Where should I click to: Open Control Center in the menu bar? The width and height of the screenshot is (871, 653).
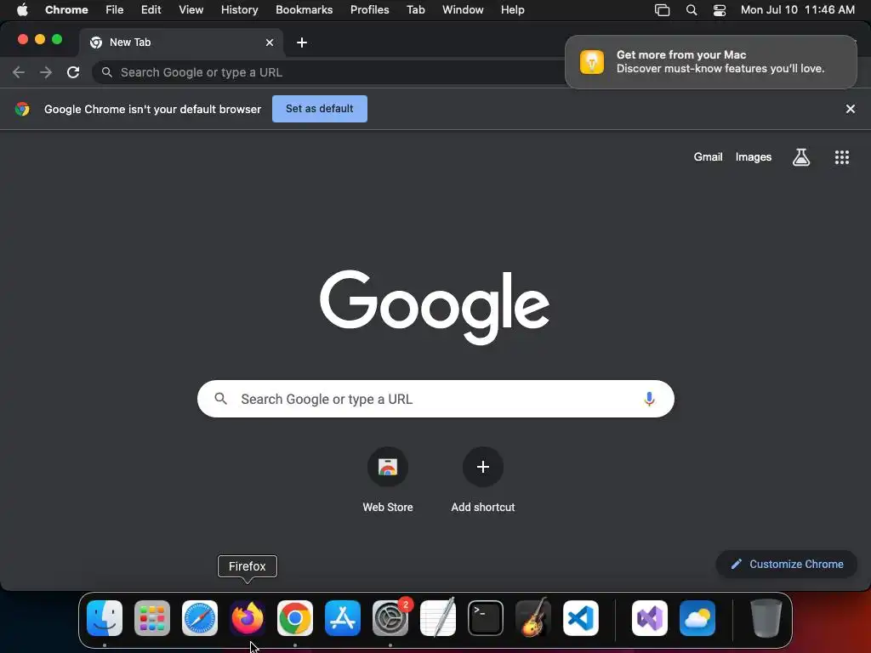tap(720, 10)
